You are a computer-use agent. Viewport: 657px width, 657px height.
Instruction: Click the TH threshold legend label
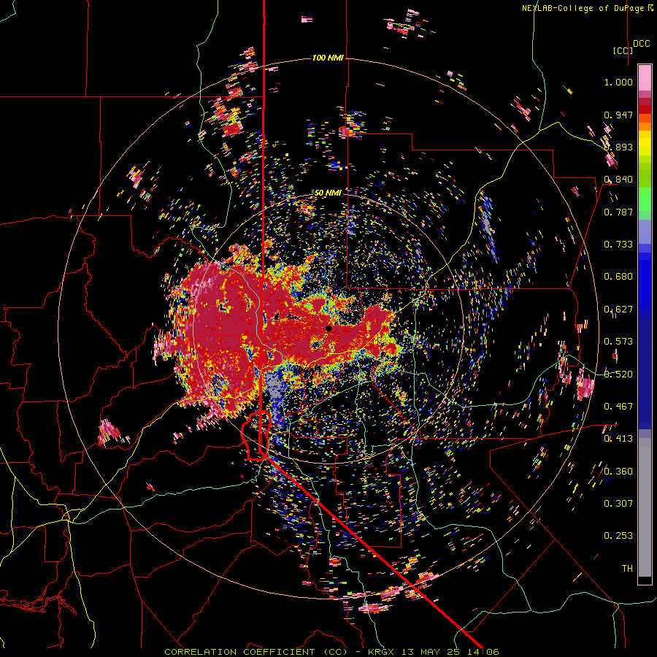point(627,569)
